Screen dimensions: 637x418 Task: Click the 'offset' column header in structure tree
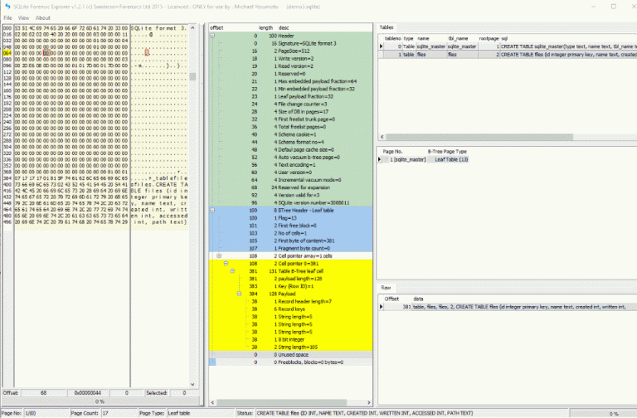[216, 28]
